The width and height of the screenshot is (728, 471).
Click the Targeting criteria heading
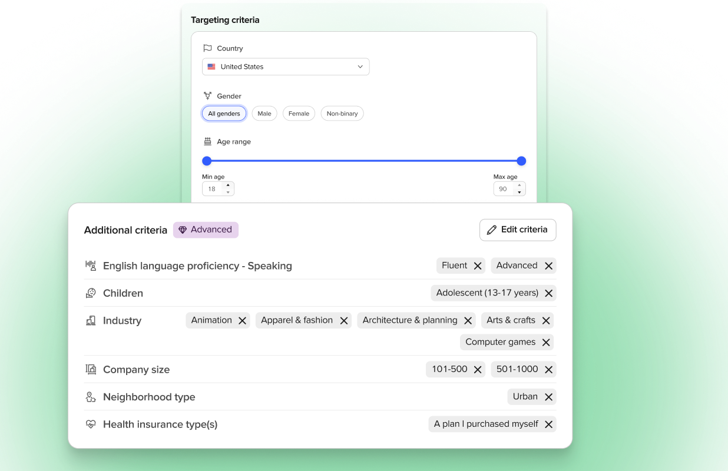point(225,20)
